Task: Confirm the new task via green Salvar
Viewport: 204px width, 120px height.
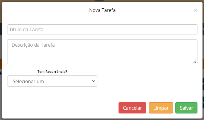Action: pos(186,108)
